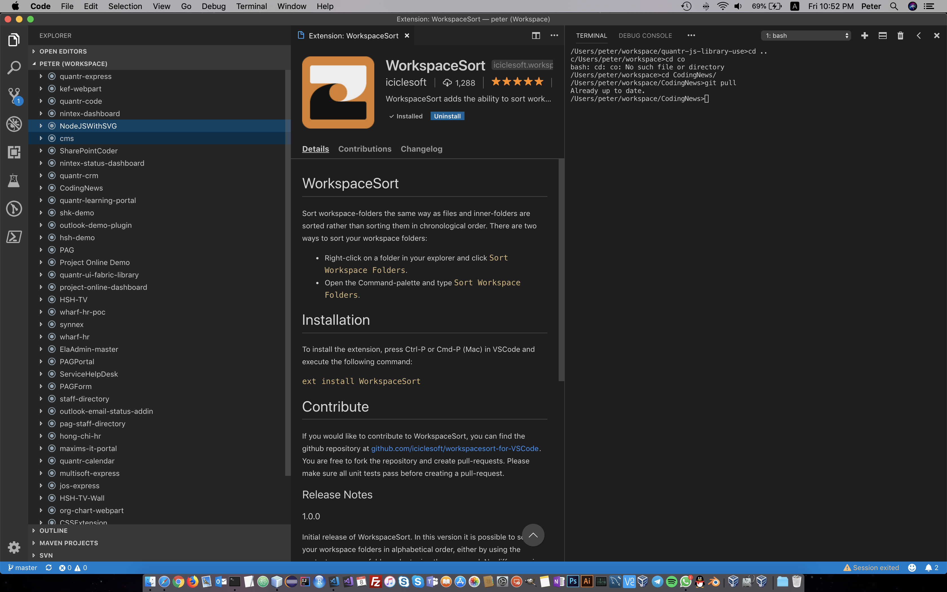Open the Test flask view in activity bar
This screenshot has width=947, height=592.
click(14, 180)
